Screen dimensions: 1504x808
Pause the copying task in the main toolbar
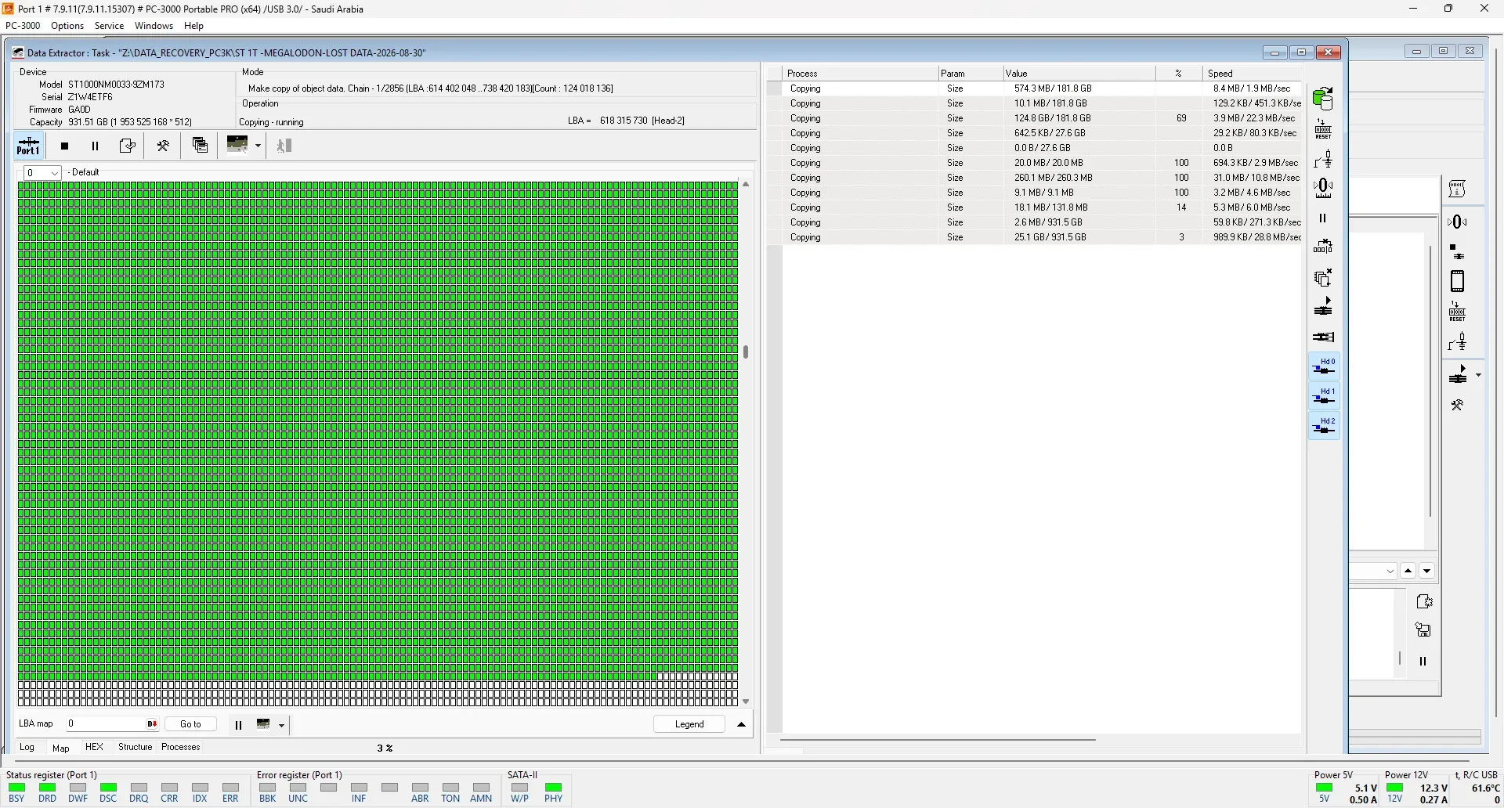point(96,146)
